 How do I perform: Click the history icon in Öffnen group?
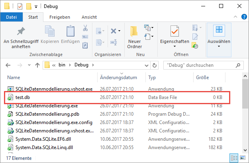click(195, 45)
